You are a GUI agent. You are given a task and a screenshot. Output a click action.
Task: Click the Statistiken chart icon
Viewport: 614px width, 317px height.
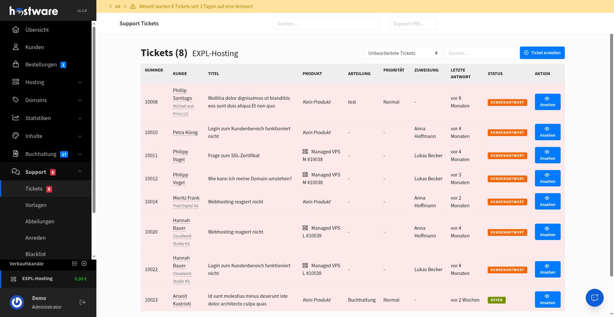coord(15,118)
